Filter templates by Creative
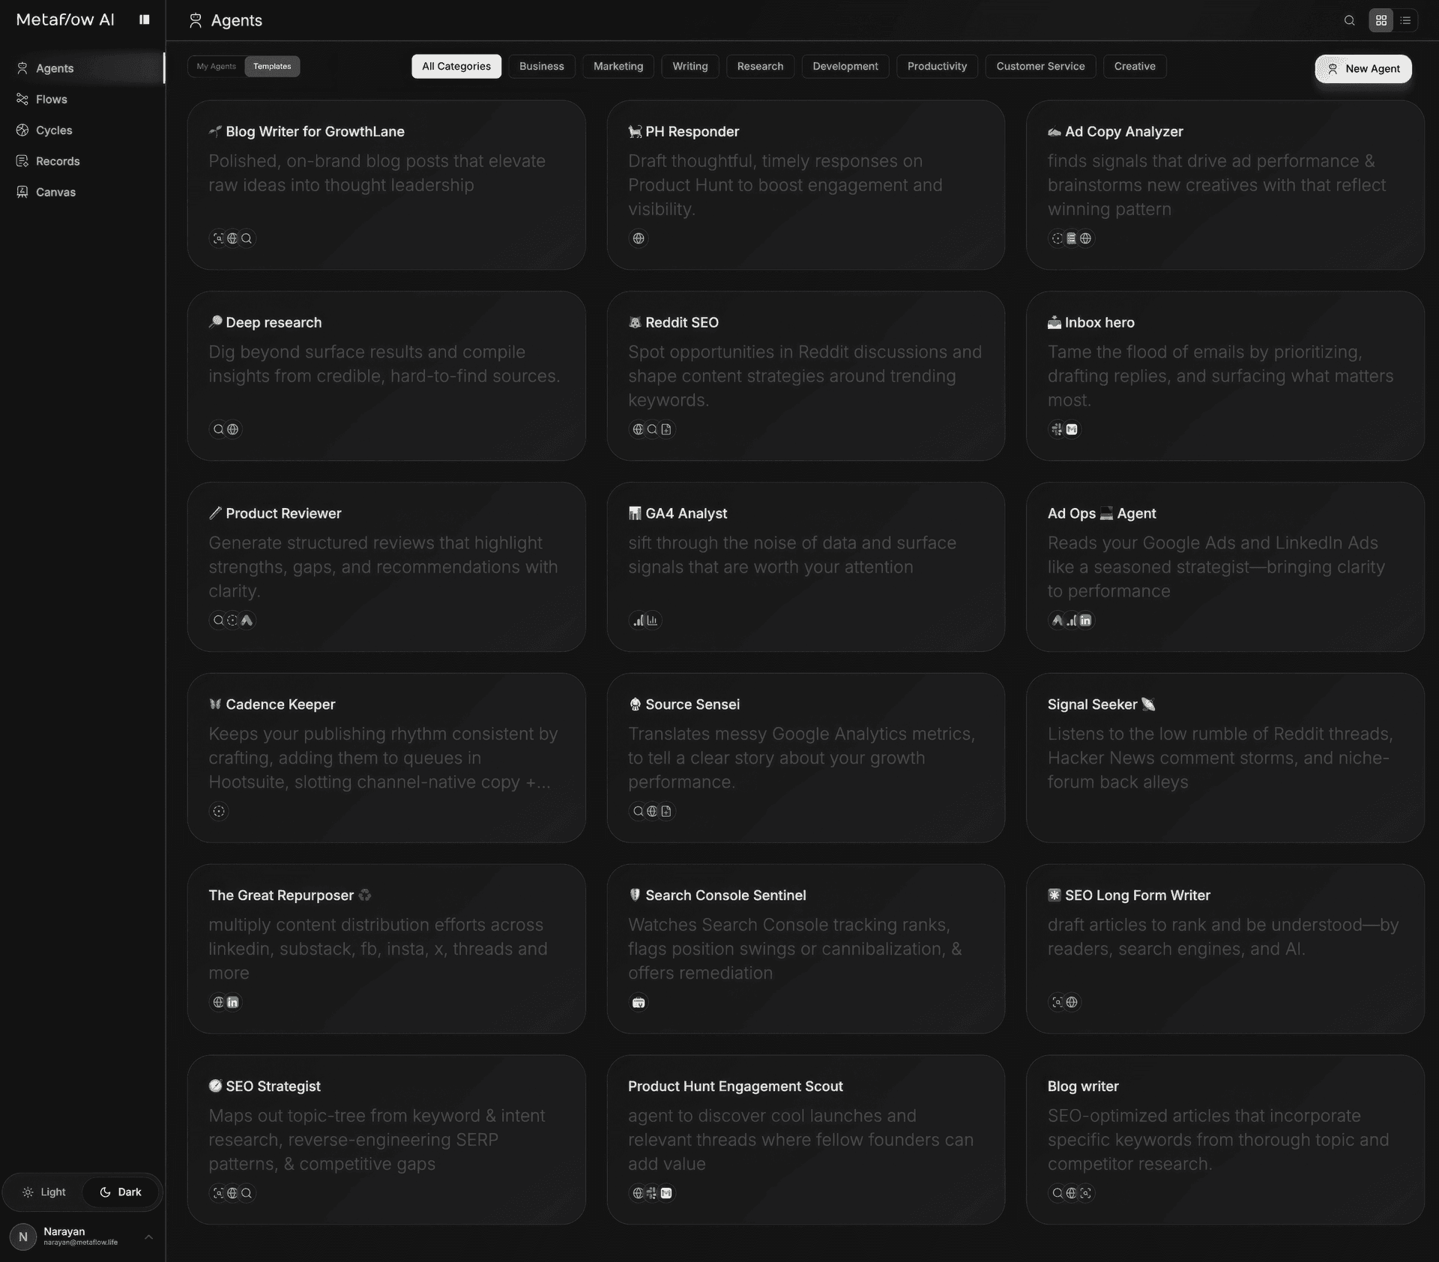The height and width of the screenshot is (1262, 1439). [x=1135, y=66]
